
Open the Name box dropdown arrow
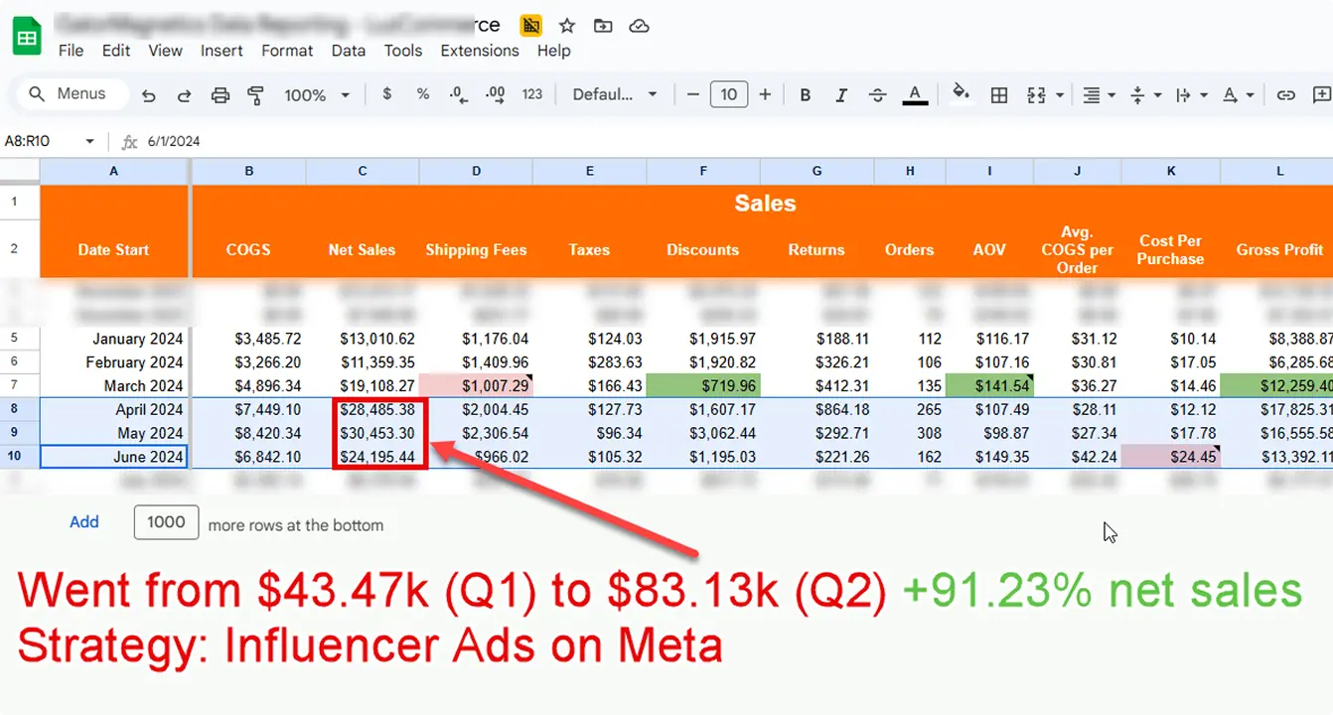[89, 141]
